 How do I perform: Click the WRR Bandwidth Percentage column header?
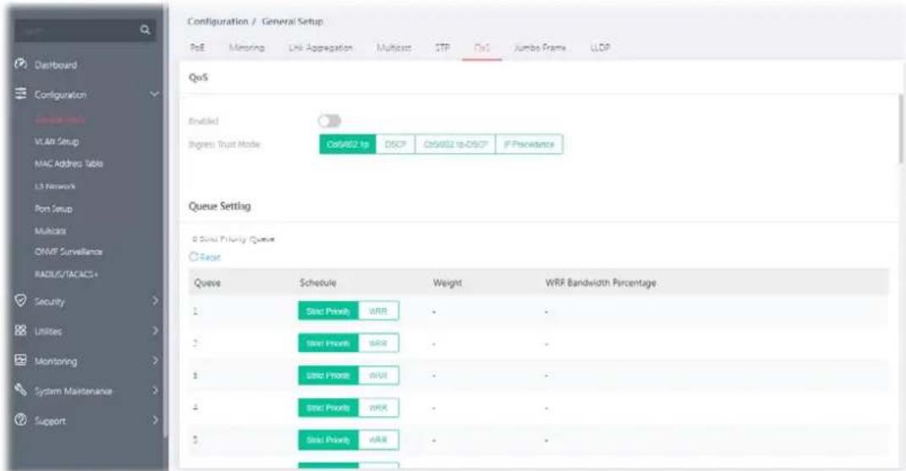(x=601, y=283)
